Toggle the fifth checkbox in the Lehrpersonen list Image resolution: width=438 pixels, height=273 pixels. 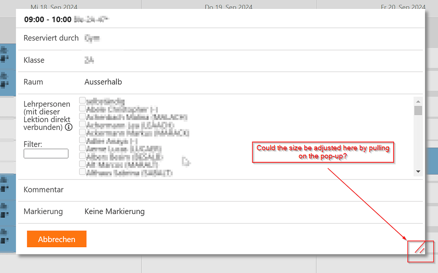tap(83, 132)
